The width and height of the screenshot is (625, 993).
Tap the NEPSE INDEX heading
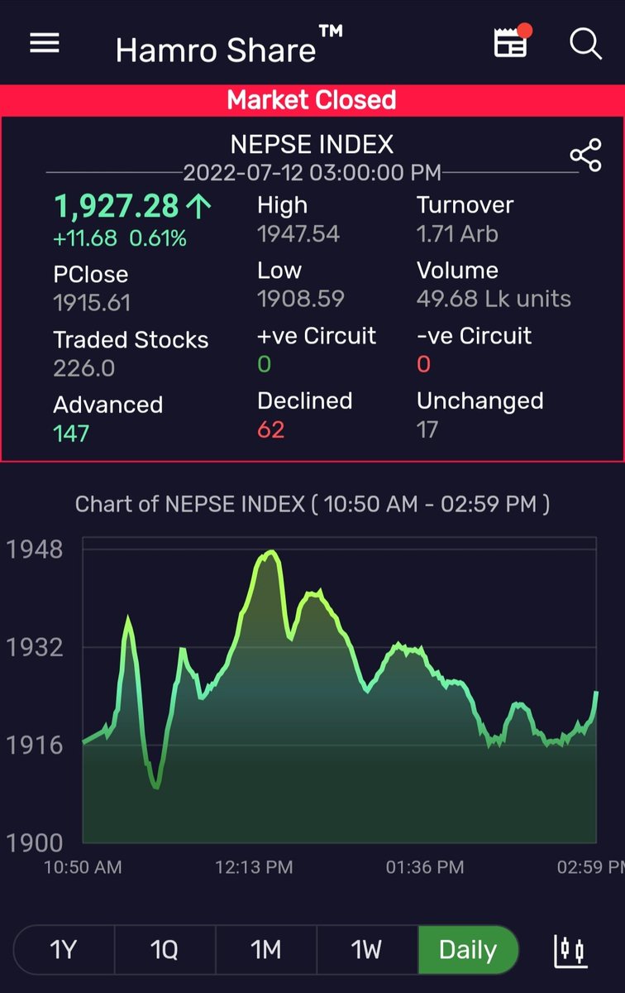click(x=312, y=145)
